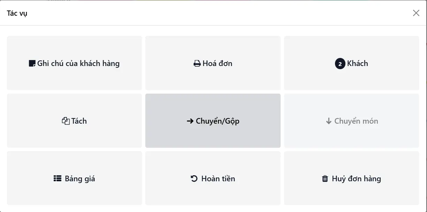427x212 pixels.
Task: Click the trash icon beside Huỷ đơn hàng
Action: [x=325, y=179]
